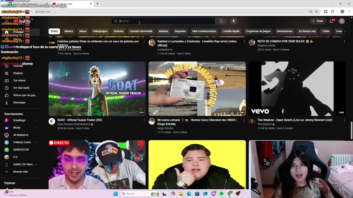Open The Weeknd channel name link

264,124
